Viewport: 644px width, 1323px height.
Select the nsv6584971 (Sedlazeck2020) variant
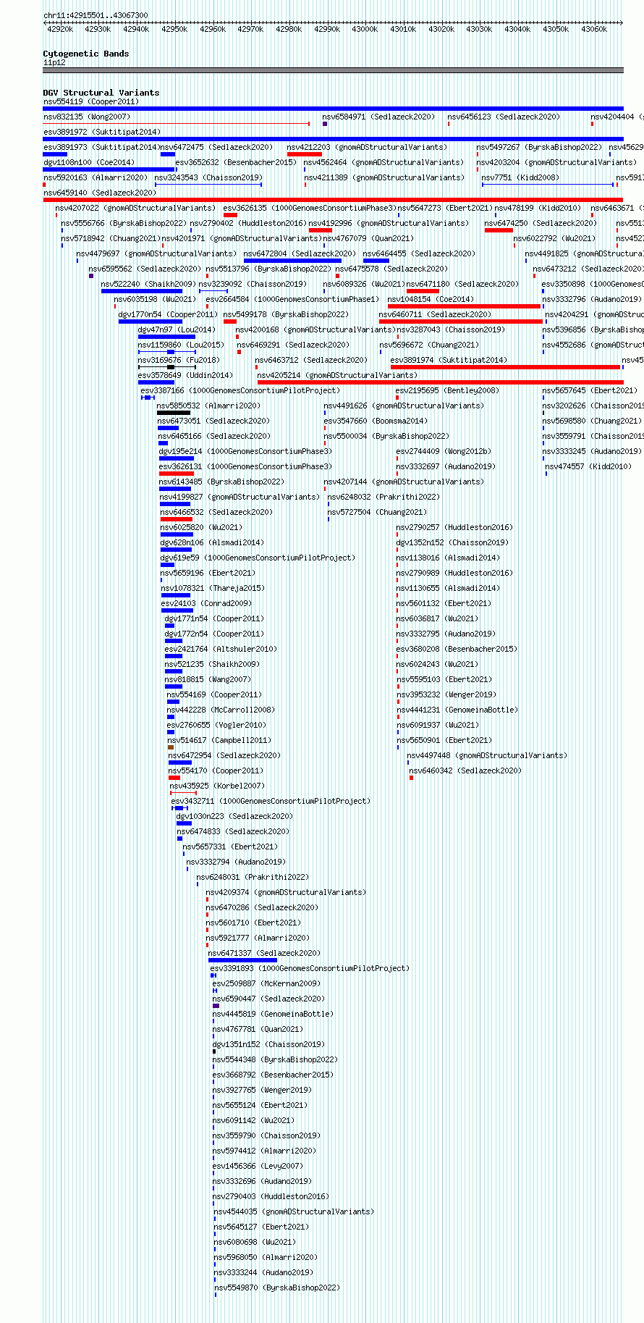[x=378, y=117]
